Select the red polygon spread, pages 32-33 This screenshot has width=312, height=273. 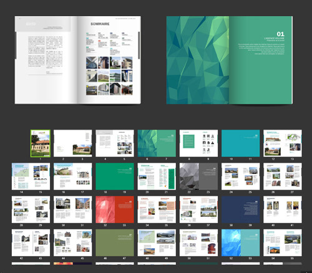click(x=115, y=209)
